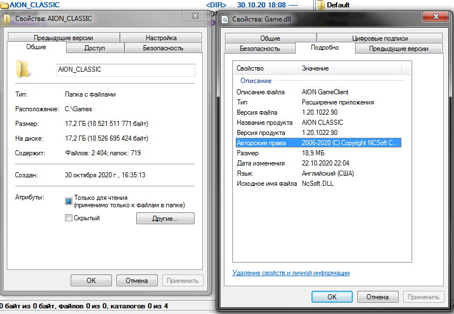Click the Game.dll title bar file icon
454x314 pixels.
pos(224,19)
